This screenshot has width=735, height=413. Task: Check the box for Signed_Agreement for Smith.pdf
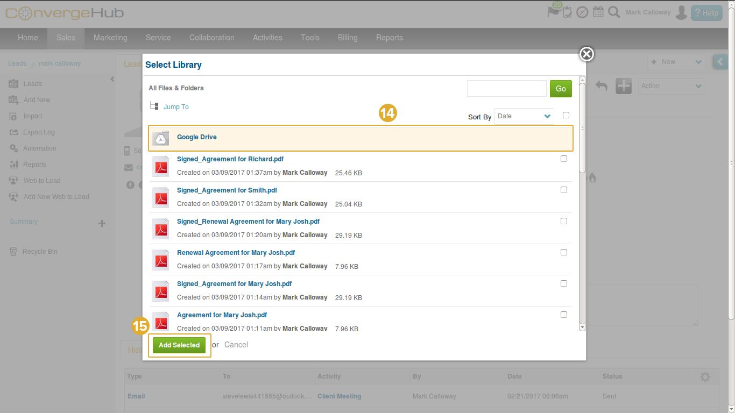[564, 190]
